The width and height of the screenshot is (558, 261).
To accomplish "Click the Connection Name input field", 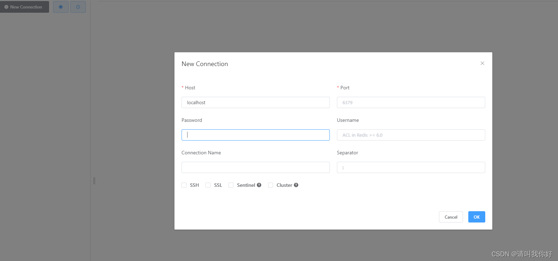I will coord(256,167).
